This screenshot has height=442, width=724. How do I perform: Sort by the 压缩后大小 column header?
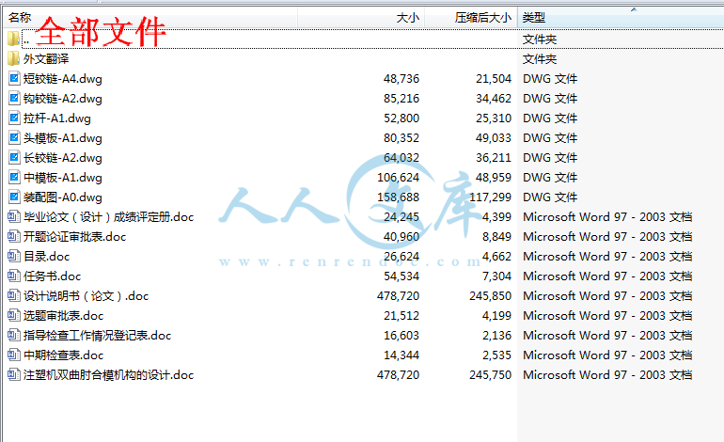click(x=471, y=18)
